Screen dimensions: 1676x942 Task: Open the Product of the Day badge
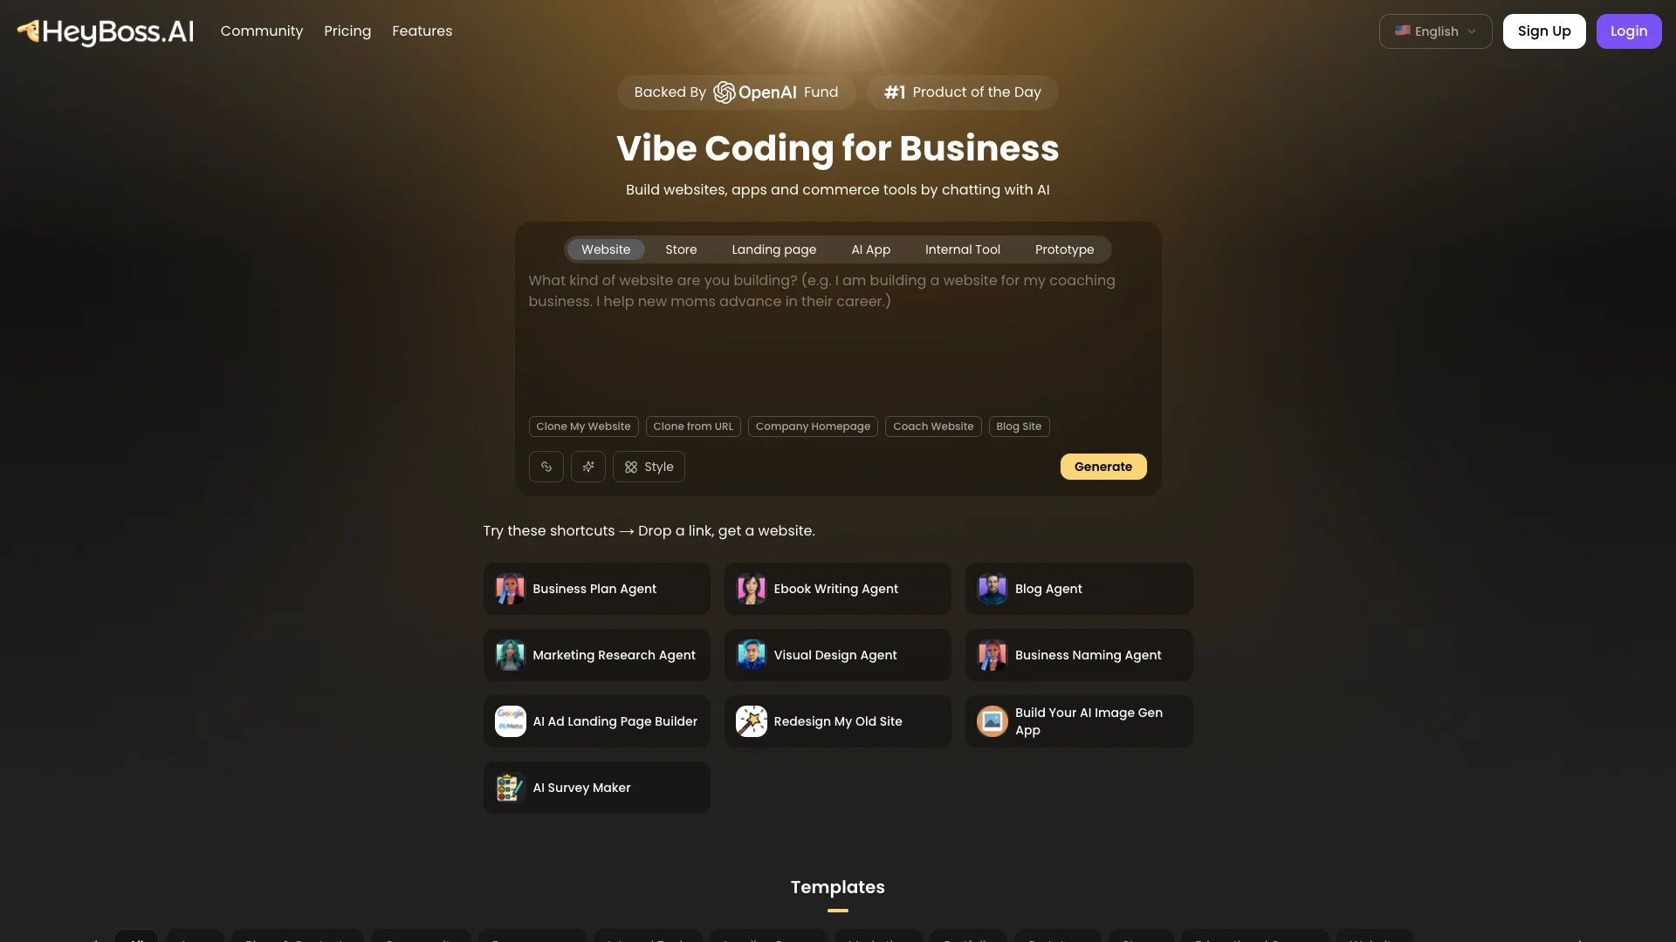pyautogui.click(x=963, y=92)
